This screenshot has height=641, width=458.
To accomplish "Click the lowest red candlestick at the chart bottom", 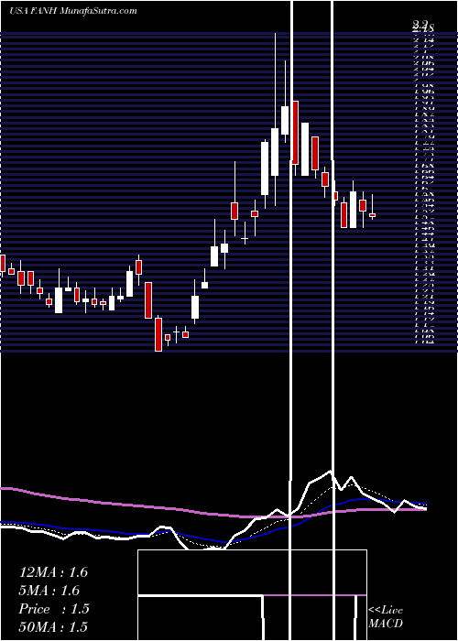I will point(158,334).
